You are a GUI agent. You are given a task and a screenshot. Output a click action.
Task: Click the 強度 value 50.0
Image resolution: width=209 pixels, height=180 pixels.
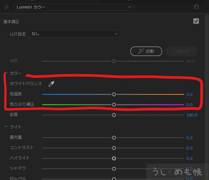click(x=191, y=61)
